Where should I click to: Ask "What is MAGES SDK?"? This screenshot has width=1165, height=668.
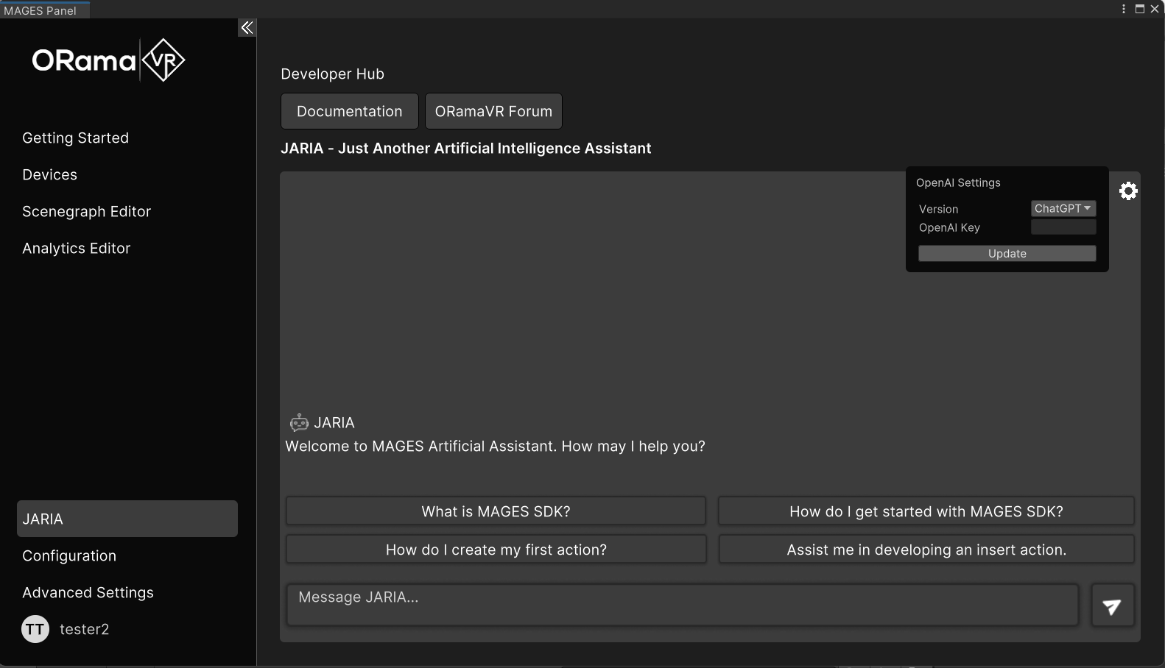496,511
